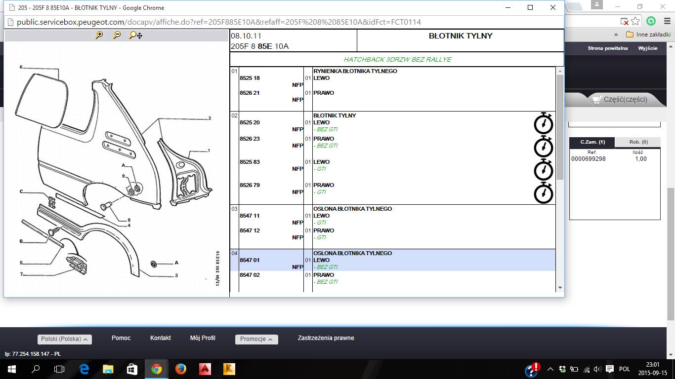Show hidden system tray icons
Image resolution: width=675 pixels, height=379 pixels.
551,369
